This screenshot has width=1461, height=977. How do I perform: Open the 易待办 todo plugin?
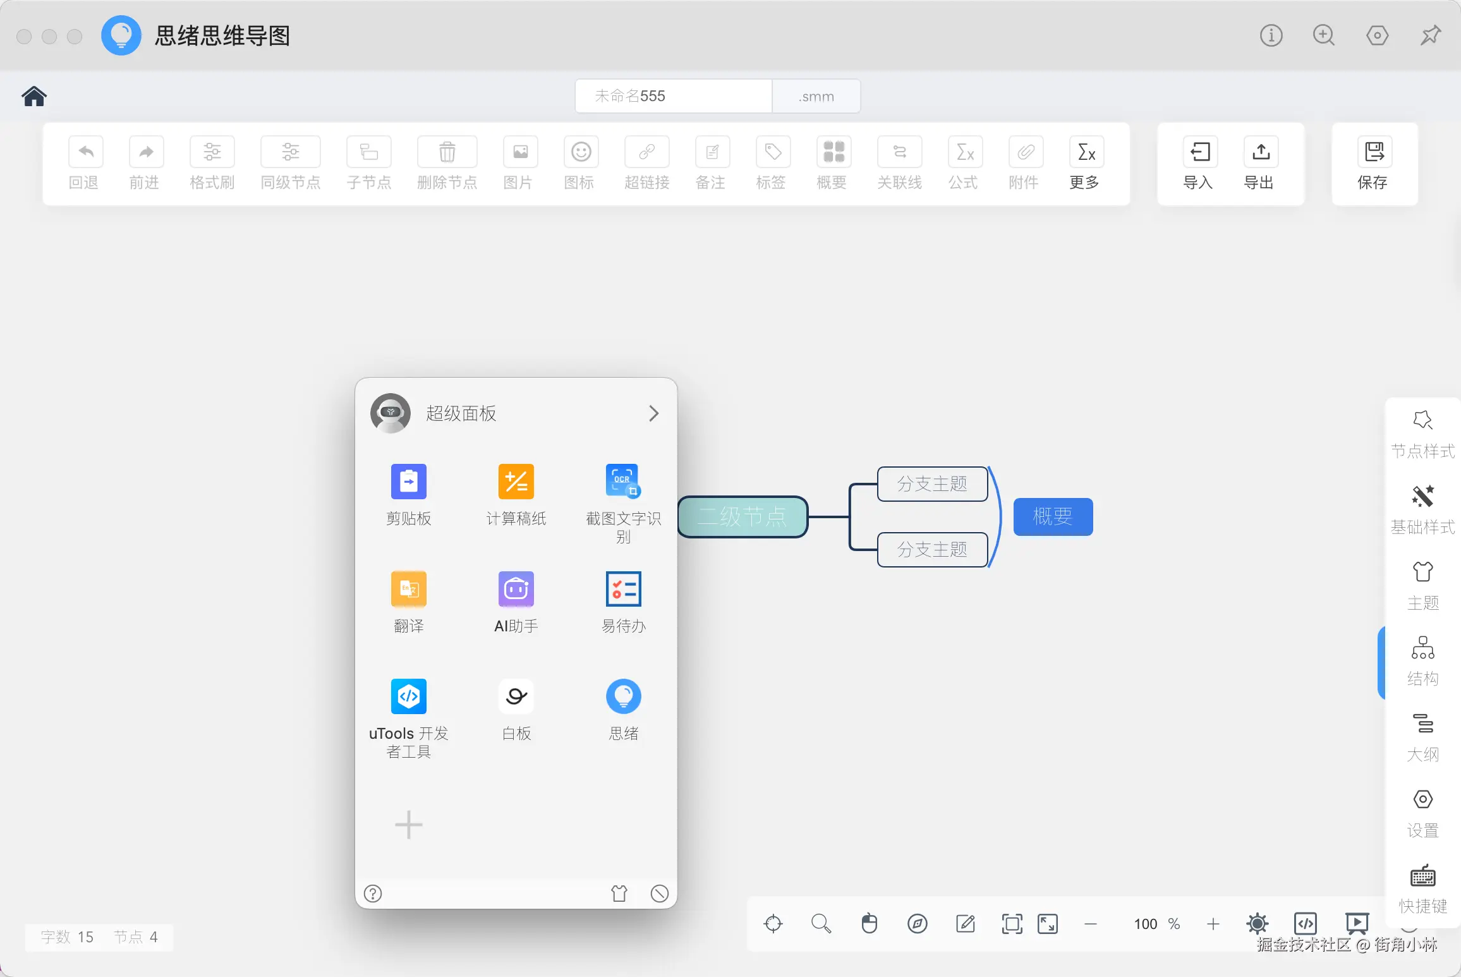[x=623, y=589]
